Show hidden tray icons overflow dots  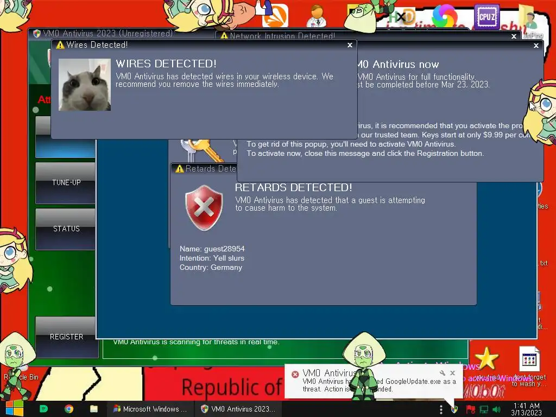click(441, 409)
